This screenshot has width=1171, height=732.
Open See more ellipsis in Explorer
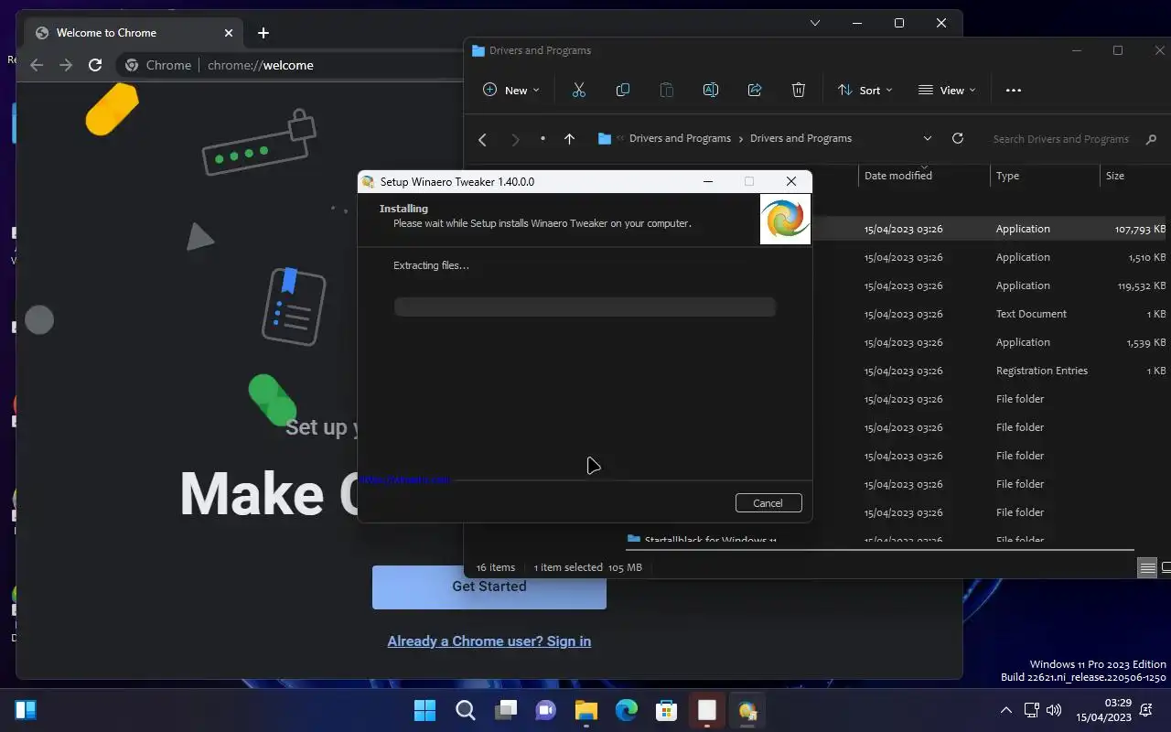click(1013, 90)
